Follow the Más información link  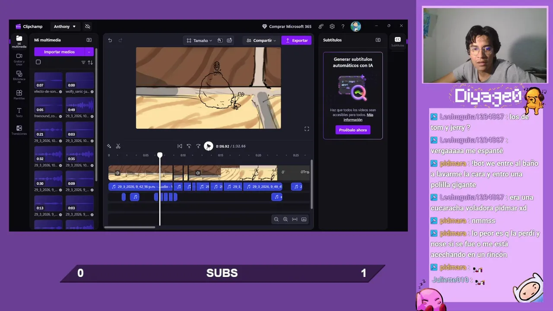pyautogui.click(x=358, y=117)
